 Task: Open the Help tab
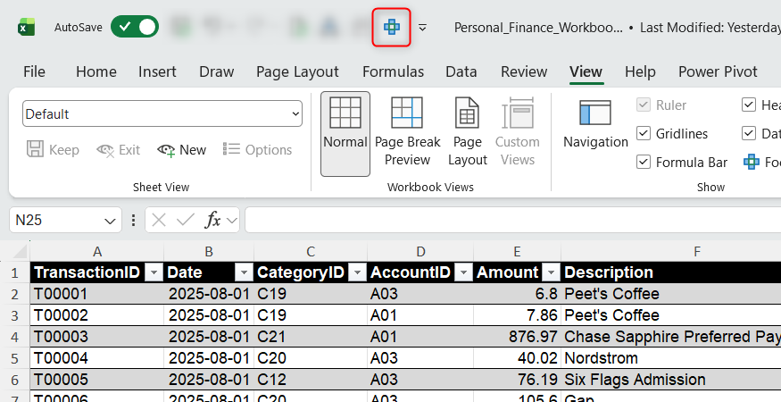click(640, 71)
